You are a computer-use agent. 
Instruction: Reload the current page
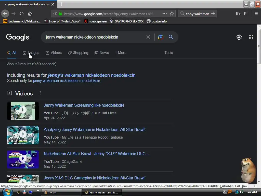(22, 14)
